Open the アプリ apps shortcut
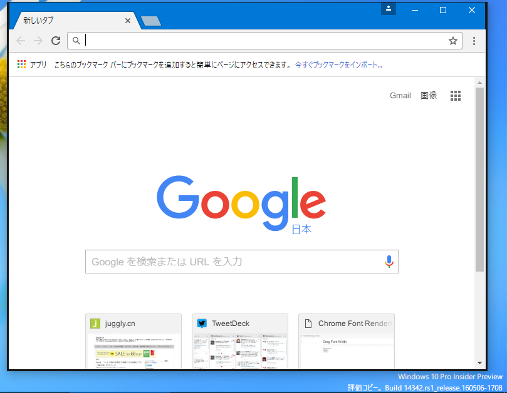The image size is (507, 393). click(32, 64)
